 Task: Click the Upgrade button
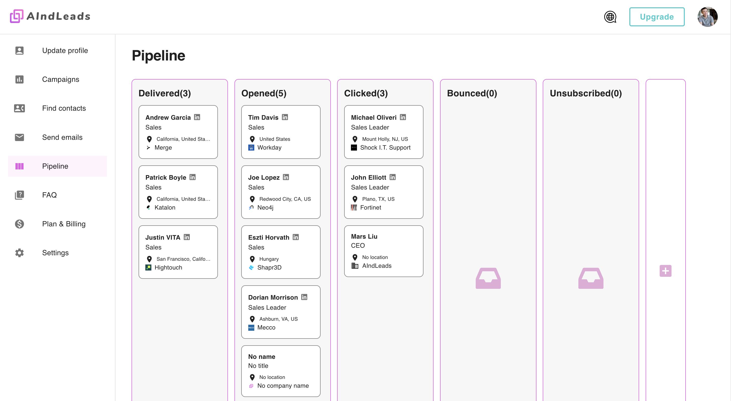click(657, 17)
